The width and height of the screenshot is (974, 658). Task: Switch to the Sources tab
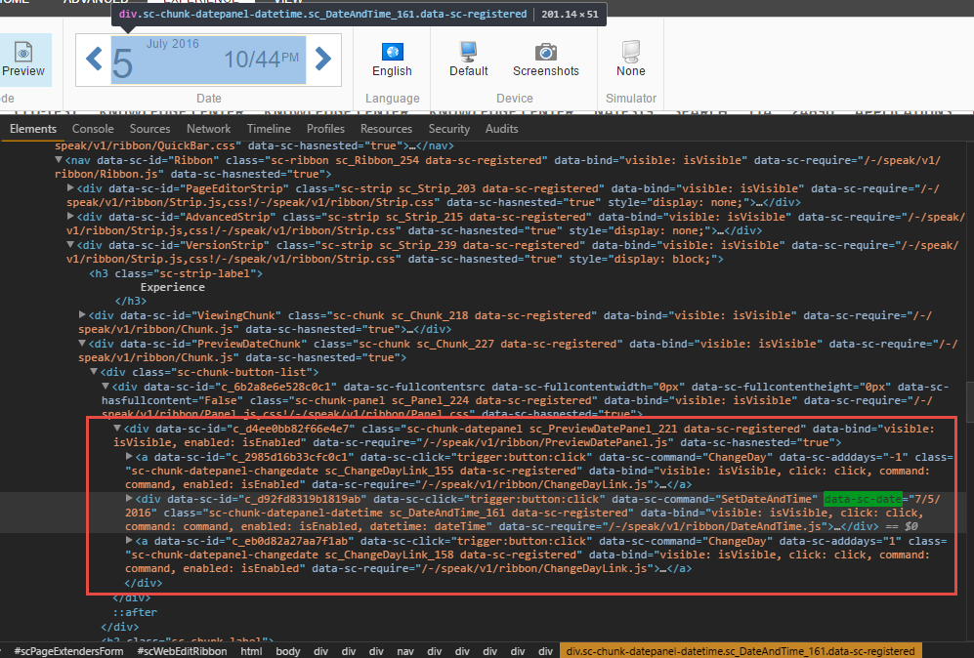coord(149,129)
